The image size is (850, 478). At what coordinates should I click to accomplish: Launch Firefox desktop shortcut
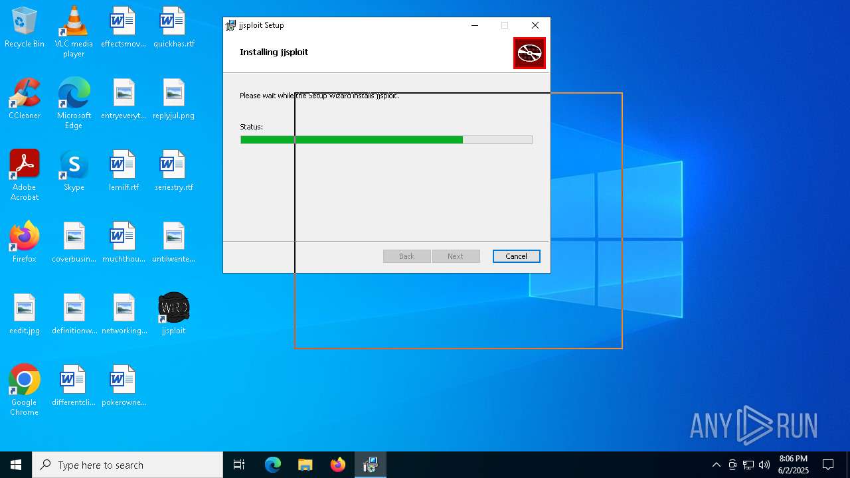pyautogui.click(x=25, y=242)
